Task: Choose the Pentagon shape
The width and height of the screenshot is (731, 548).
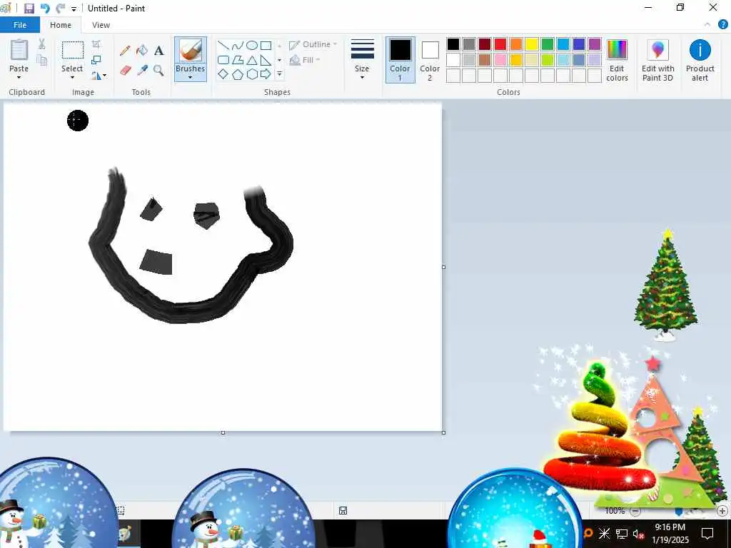Action: pyautogui.click(x=238, y=74)
